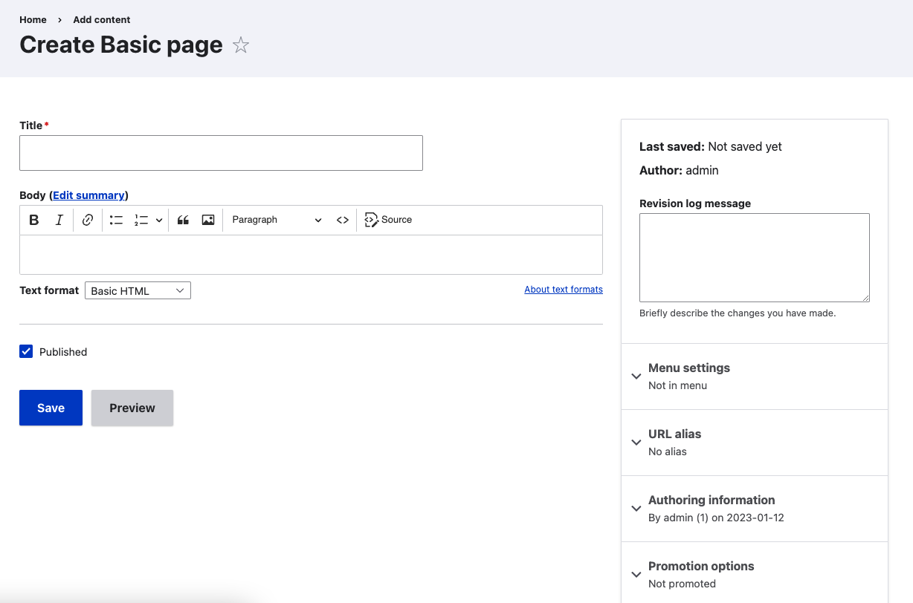Add page to shortcuts with star icon
The height and width of the screenshot is (603, 913).
click(240, 45)
